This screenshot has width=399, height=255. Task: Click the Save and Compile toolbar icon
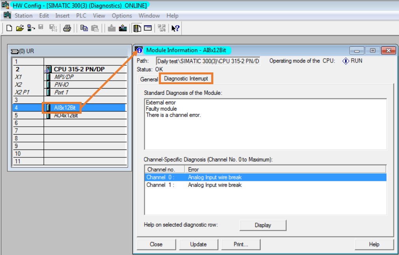tap(53, 28)
